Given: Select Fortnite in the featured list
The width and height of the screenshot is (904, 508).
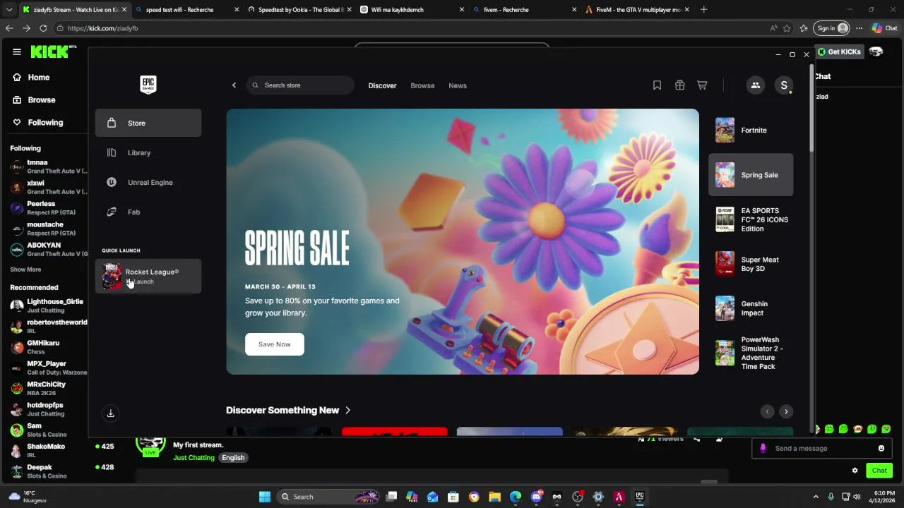Looking at the screenshot, I should tap(751, 131).
